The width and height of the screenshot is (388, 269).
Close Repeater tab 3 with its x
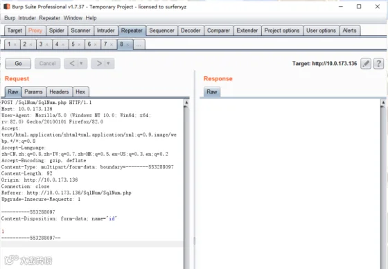point(47,44)
